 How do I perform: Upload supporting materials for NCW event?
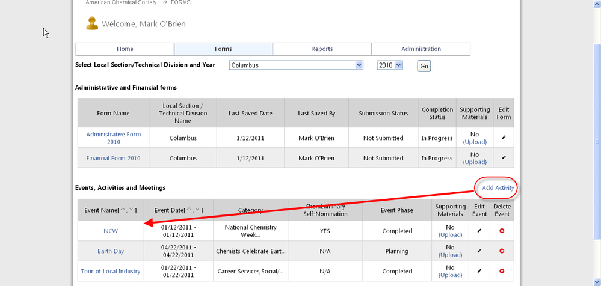click(450, 235)
